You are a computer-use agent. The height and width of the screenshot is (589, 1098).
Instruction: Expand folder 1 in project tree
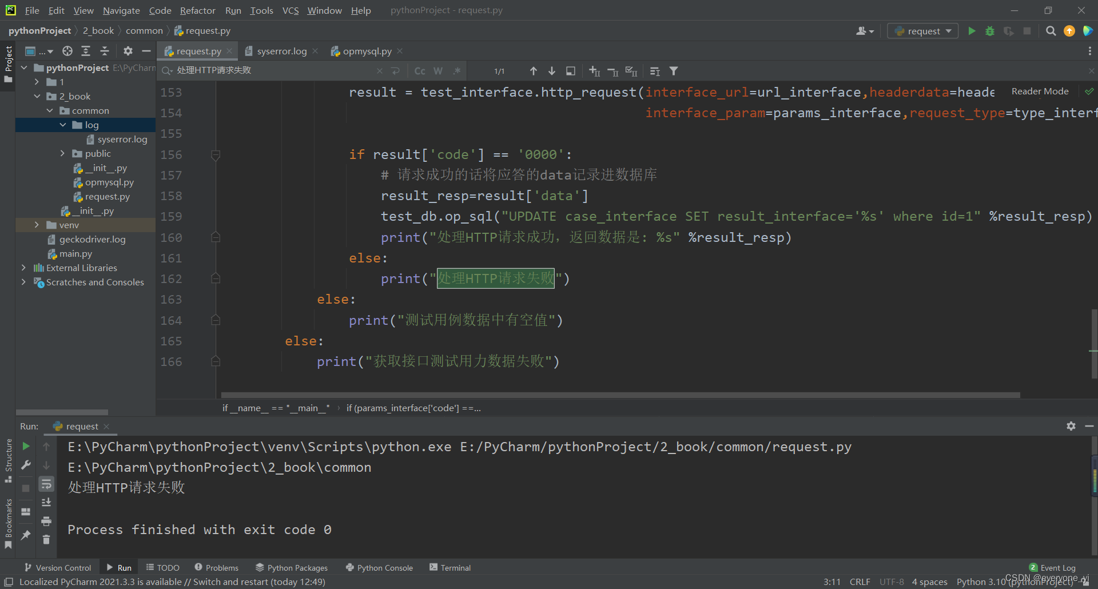click(x=37, y=82)
